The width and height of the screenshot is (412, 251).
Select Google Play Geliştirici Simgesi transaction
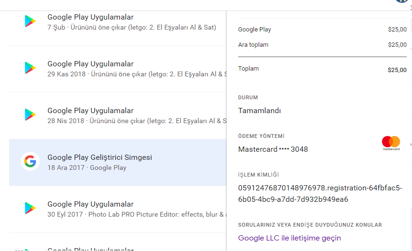tap(118, 163)
